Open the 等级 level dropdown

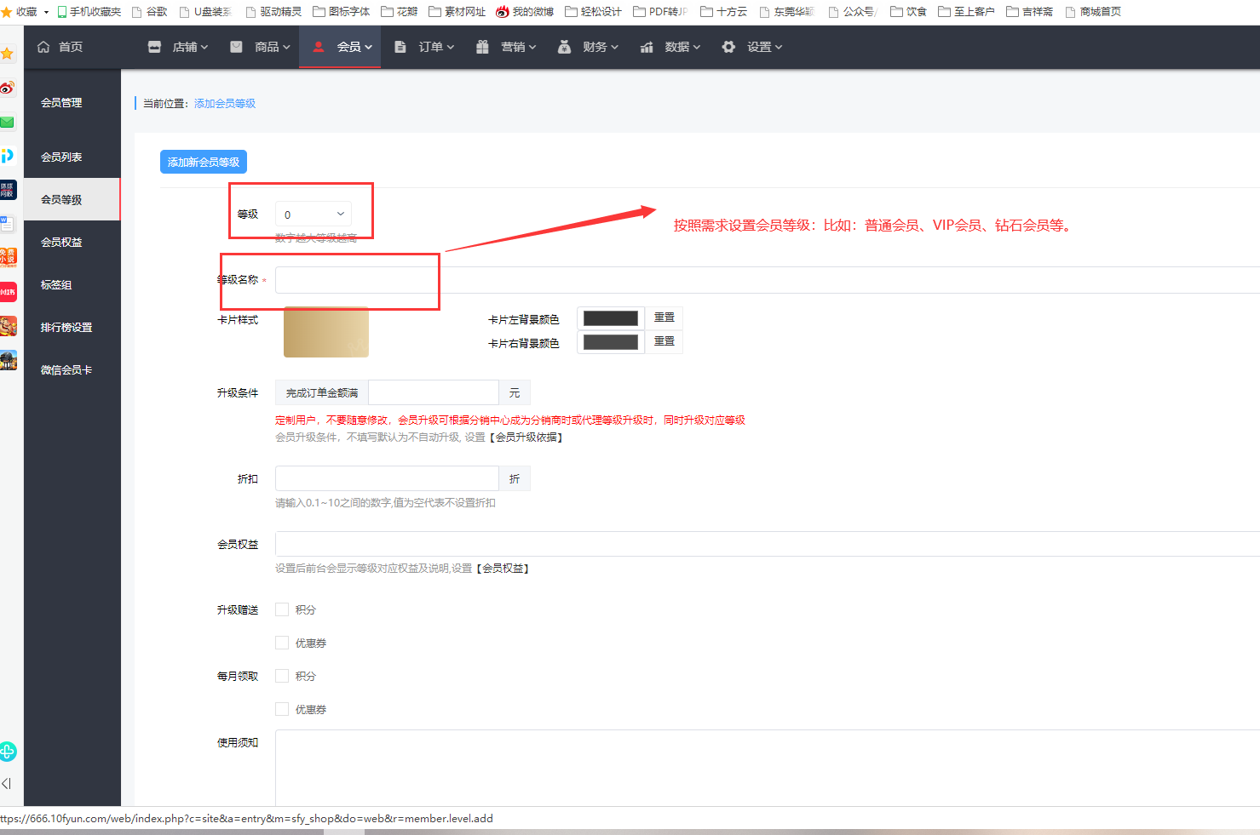coord(313,214)
